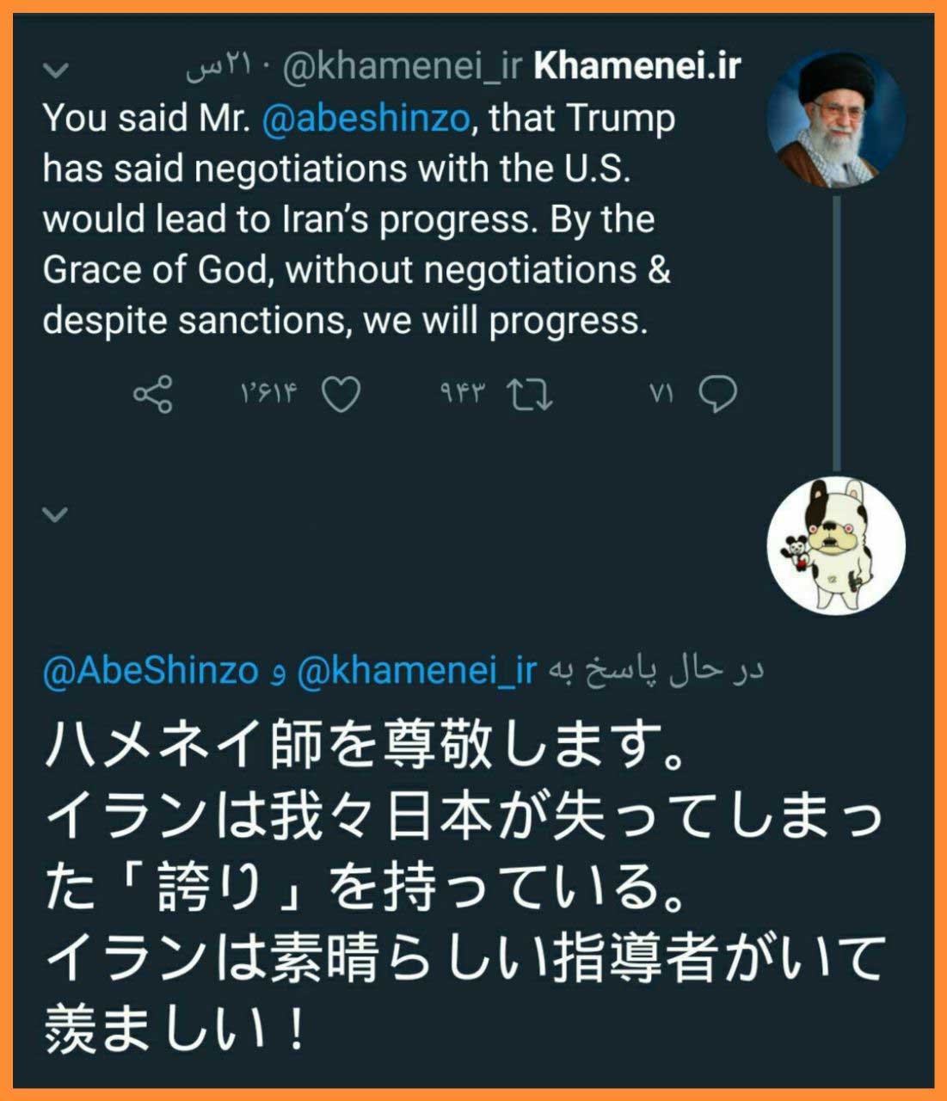Image resolution: width=947 pixels, height=1101 pixels.
Task: Open the Khamenei.ir display name
Action: [x=636, y=67]
